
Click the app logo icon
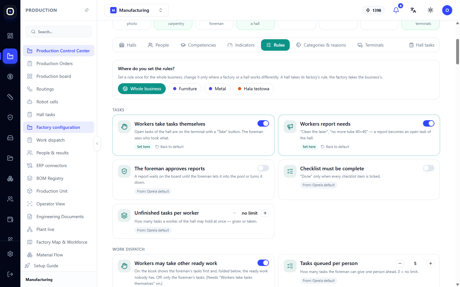point(10,11)
